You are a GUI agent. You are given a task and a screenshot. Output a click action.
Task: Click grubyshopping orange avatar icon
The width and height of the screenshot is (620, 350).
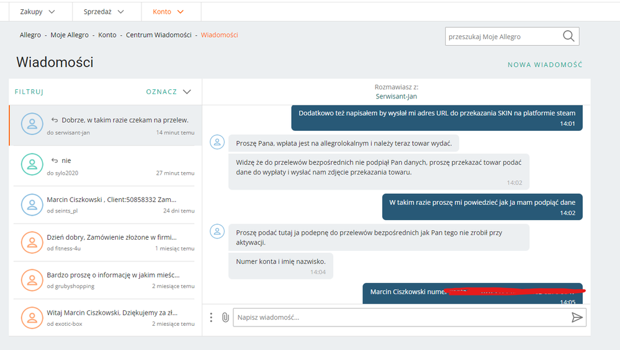[x=32, y=280]
